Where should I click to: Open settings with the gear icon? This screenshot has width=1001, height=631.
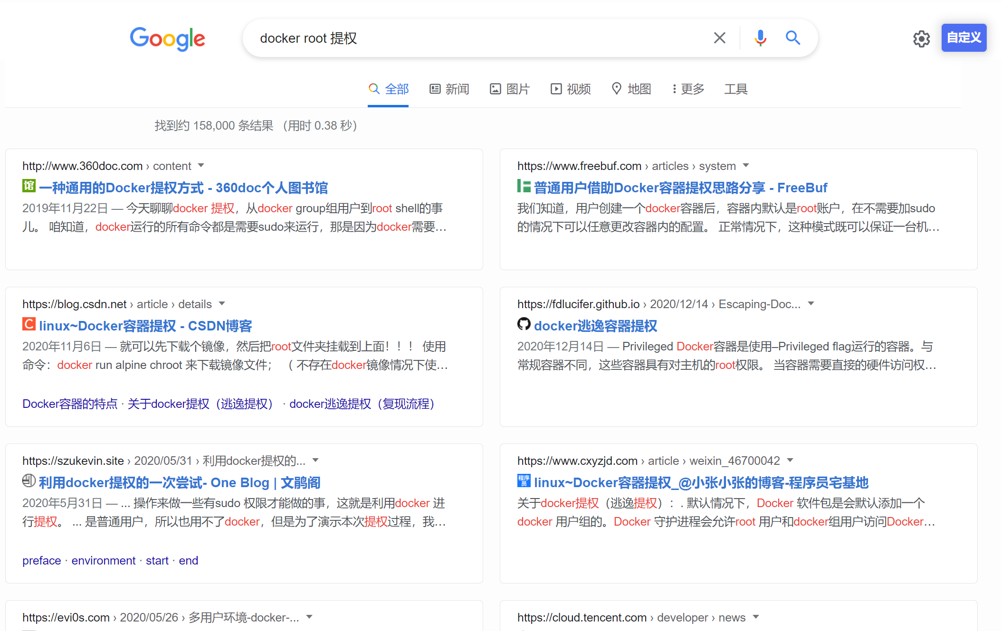coord(921,38)
